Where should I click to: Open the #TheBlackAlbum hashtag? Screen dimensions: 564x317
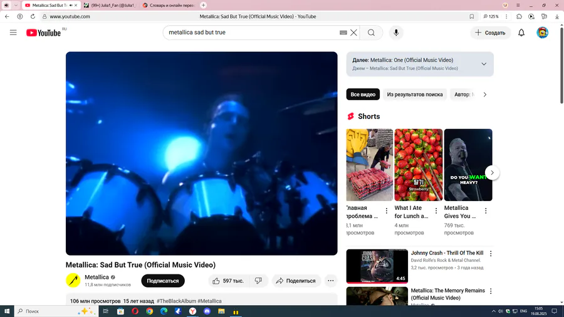click(x=176, y=301)
